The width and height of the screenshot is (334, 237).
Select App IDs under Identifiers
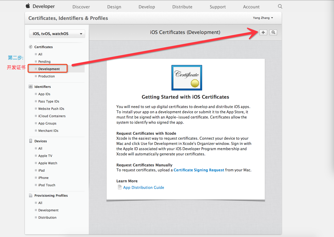pos(44,94)
